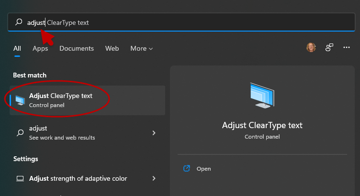Select the All tab
Image resolution: width=360 pixels, height=196 pixels.
(17, 48)
